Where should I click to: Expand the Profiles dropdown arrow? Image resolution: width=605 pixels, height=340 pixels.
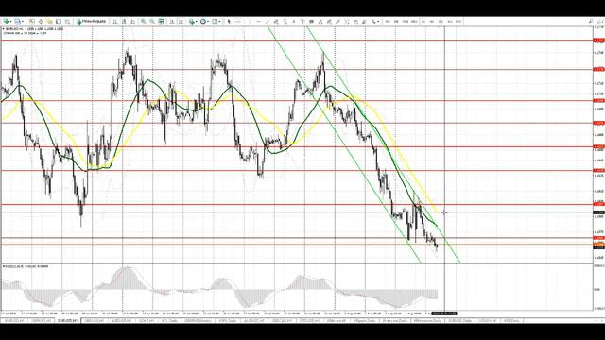23,21
